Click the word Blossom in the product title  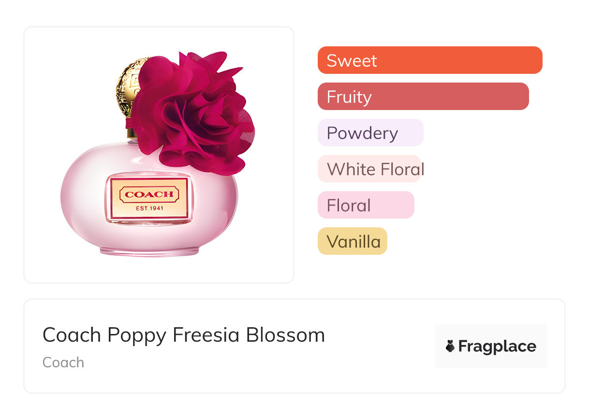[x=285, y=335]
